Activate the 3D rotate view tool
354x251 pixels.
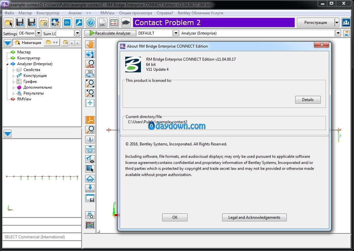(90, 74)
